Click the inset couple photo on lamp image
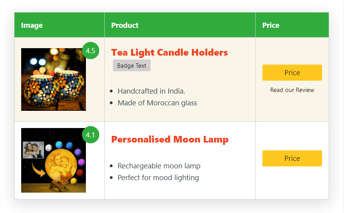Image resolution: width=344 pixels, height=213 pixels. 33,150
